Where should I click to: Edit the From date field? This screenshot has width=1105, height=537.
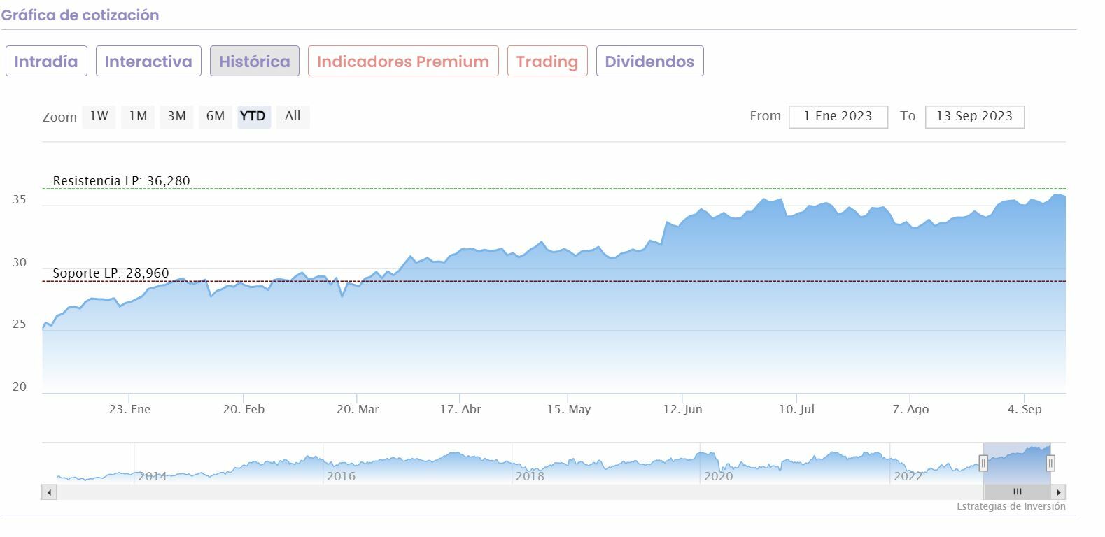tap(838, 117)
